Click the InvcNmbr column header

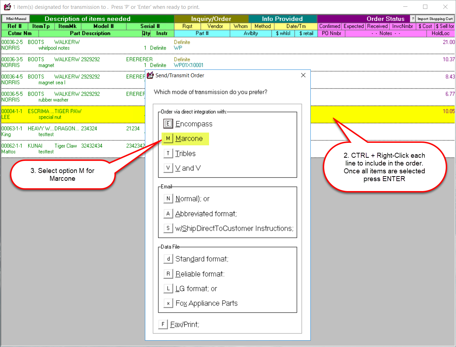coord(403,26)
